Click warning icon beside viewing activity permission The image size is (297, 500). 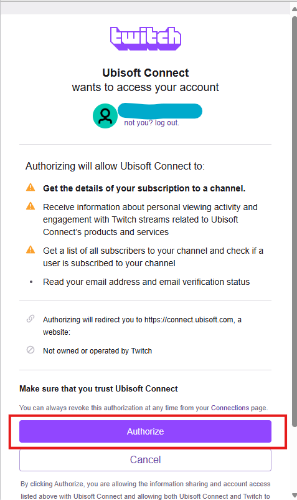(31, 206)
